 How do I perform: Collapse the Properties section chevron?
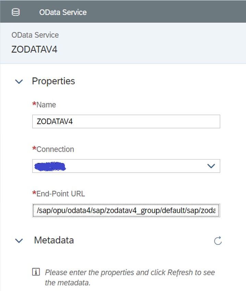(x=19, y=81)
